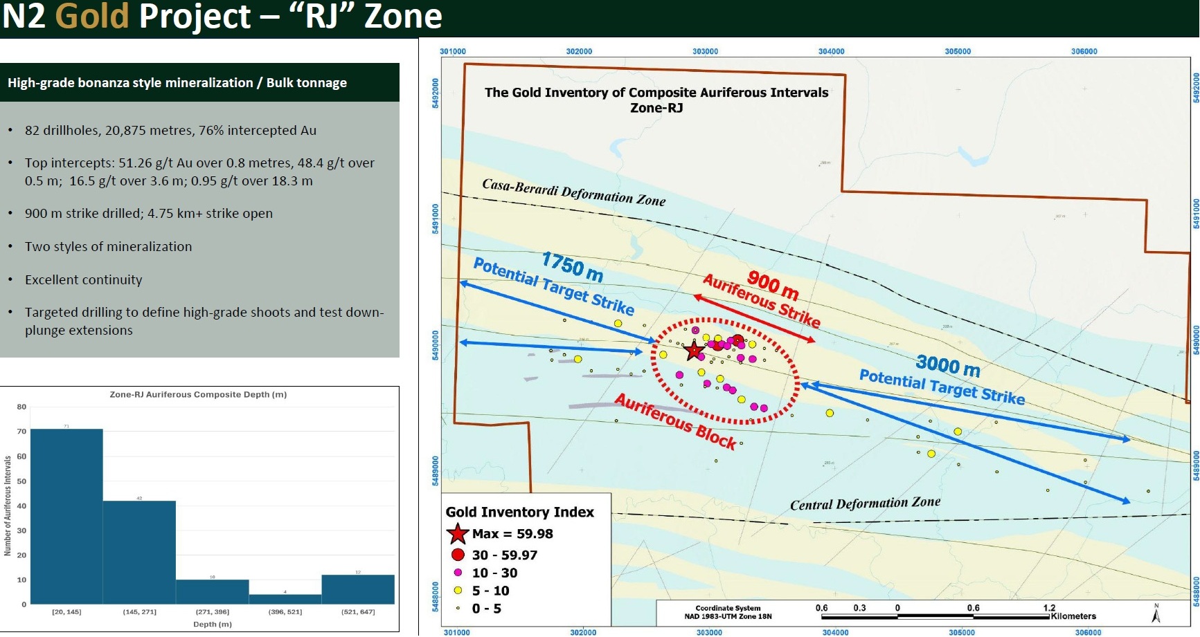Click the Casa-Berardi Deformation Zone label

[x=573, y=192]
